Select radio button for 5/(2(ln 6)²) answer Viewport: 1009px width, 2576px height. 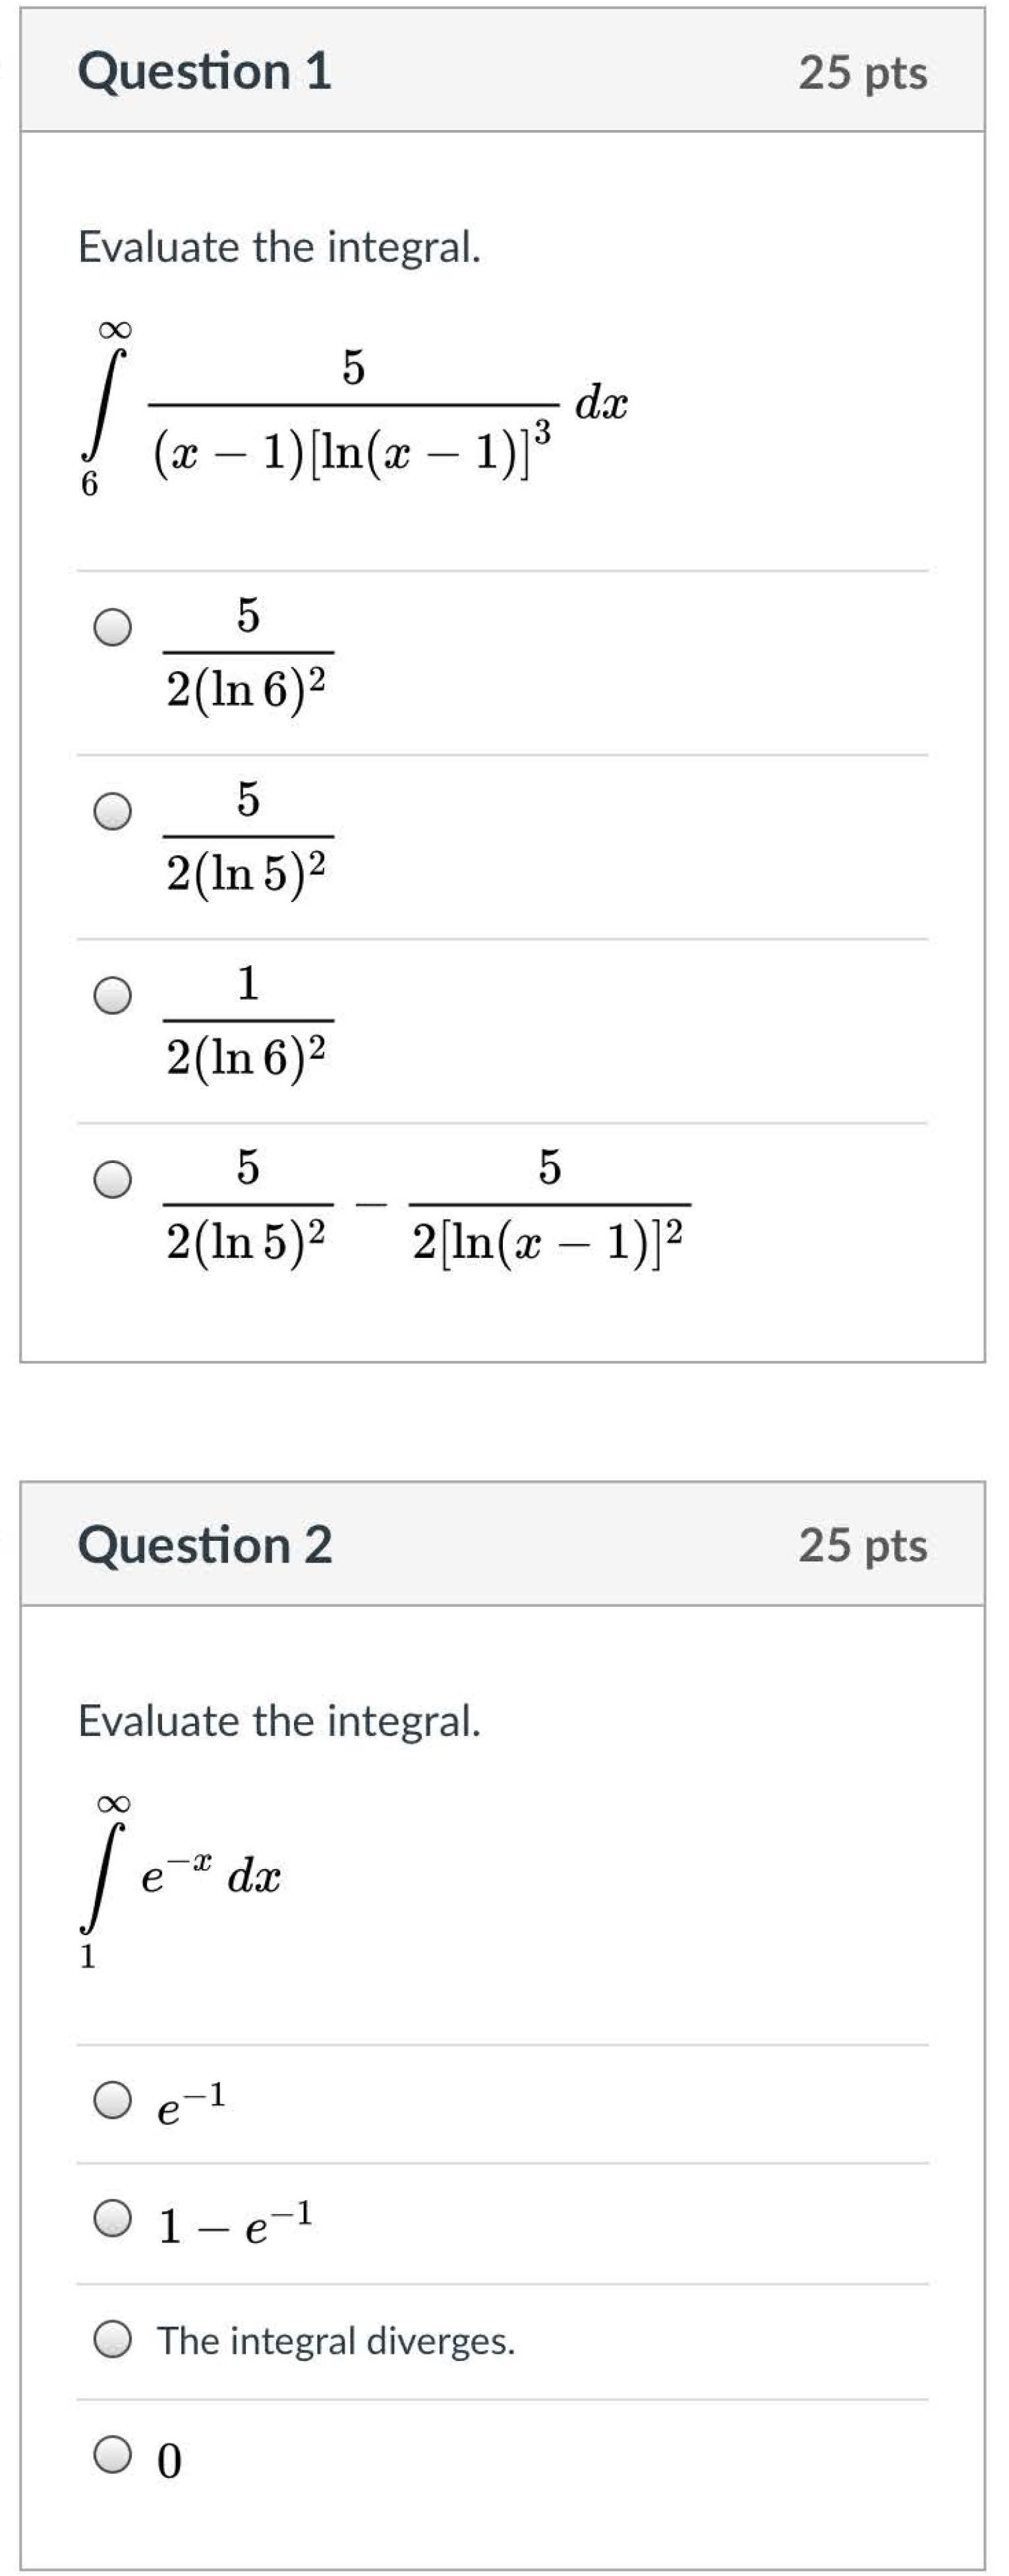113,627
